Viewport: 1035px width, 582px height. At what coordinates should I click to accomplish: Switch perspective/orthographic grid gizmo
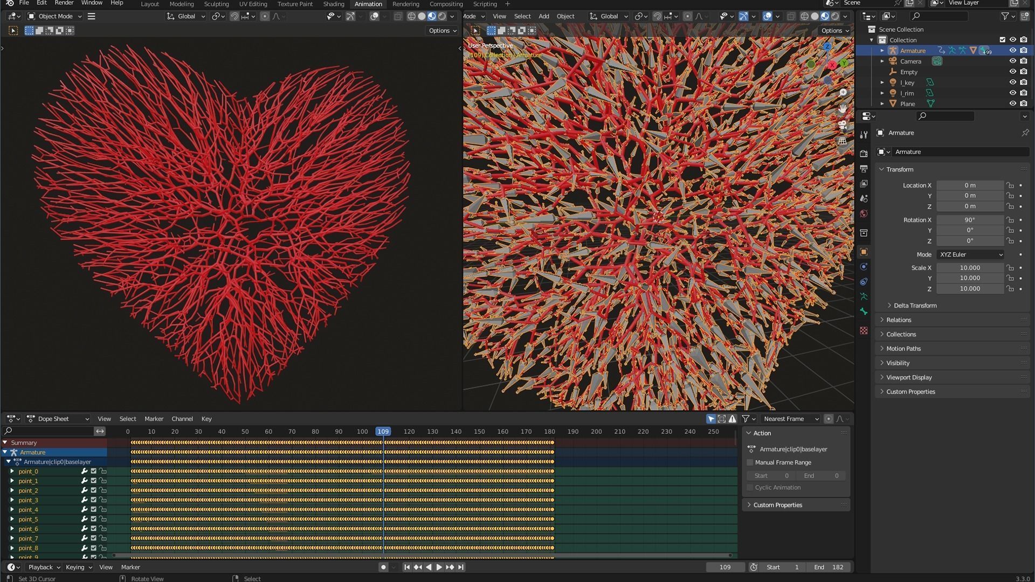[843, 141]
